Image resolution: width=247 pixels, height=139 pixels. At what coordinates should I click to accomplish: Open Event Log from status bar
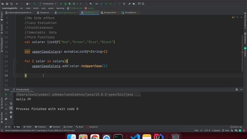point(236,127)
